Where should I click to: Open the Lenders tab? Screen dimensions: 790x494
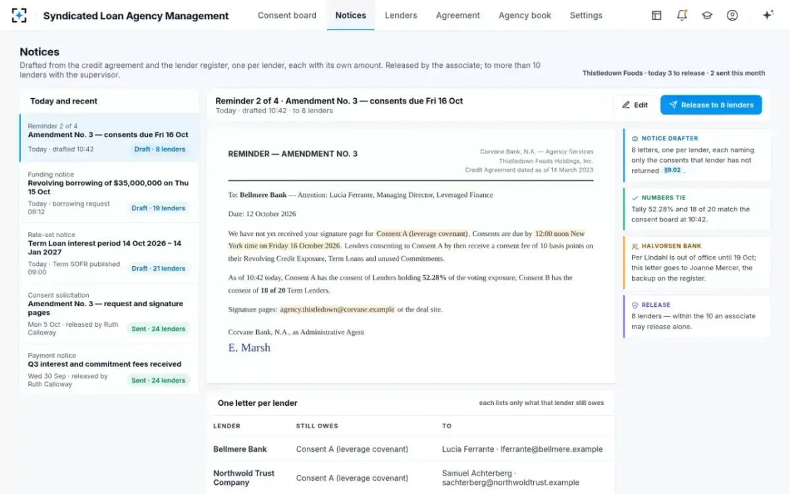click(x=401, y=15)
